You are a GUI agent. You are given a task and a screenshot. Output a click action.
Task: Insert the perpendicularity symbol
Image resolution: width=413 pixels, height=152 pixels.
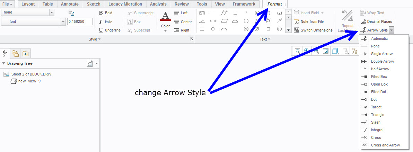click(x=235, y=29)
